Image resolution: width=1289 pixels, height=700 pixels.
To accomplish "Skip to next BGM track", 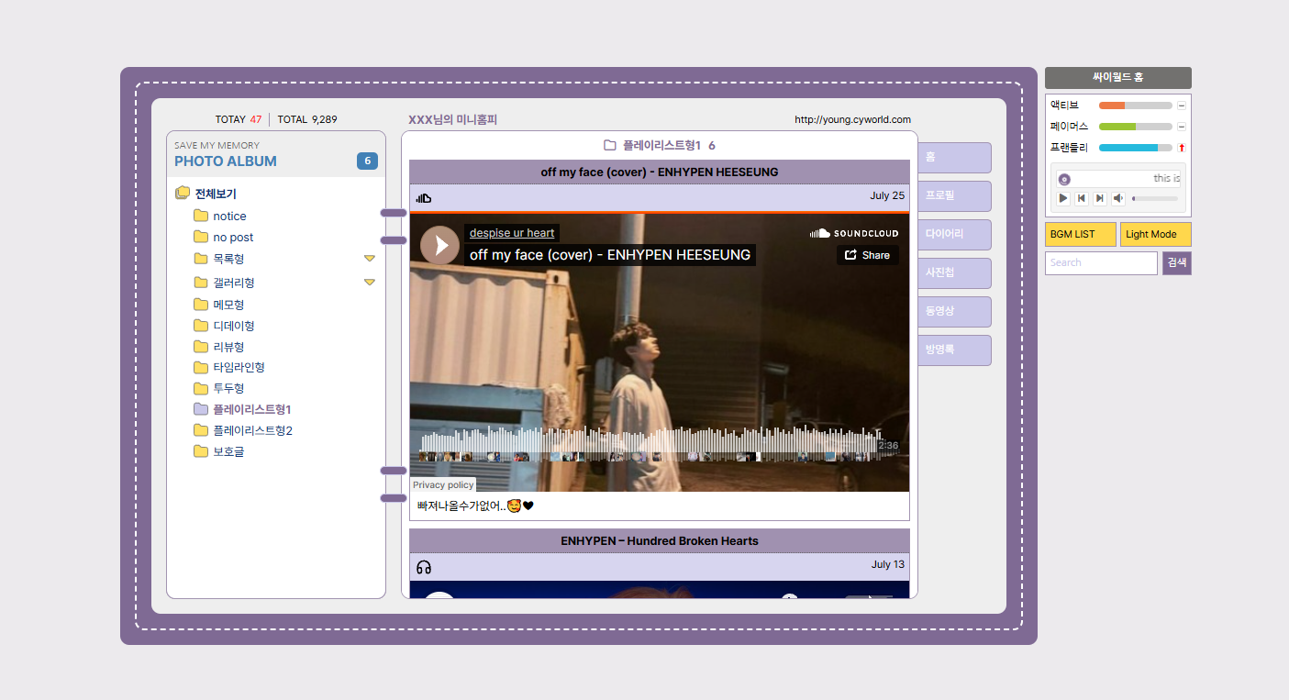I will [1100, 198].
